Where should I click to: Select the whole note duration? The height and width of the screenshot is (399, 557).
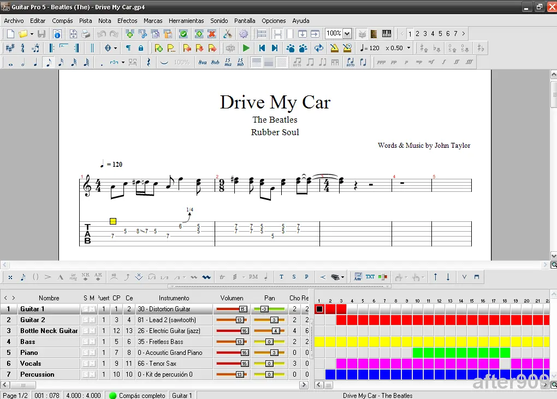[10, 63]
